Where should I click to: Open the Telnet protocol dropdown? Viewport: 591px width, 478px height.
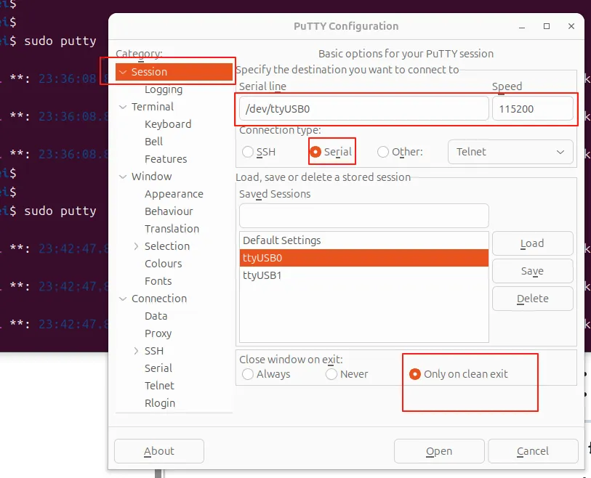pyautogui.click(x=510, y=152)
